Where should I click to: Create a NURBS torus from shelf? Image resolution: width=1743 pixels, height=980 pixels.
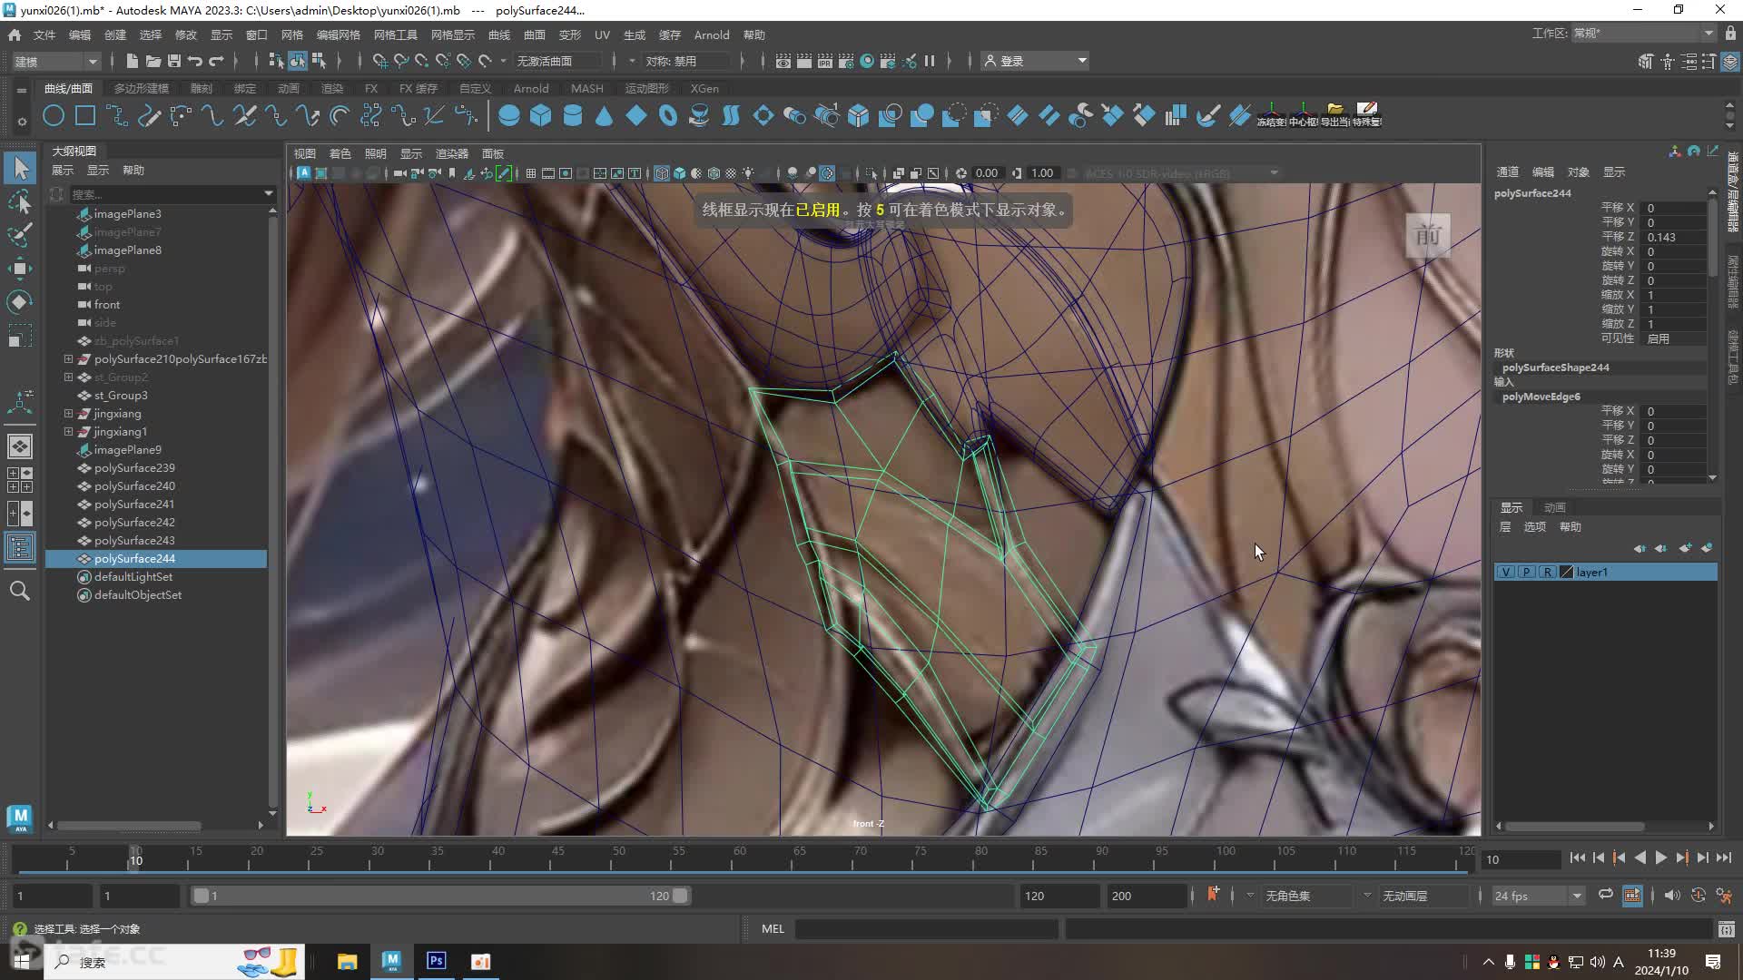(668, 116)
